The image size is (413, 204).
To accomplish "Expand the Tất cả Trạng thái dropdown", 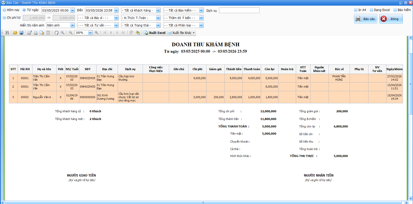I will click(x=158, y=25).
